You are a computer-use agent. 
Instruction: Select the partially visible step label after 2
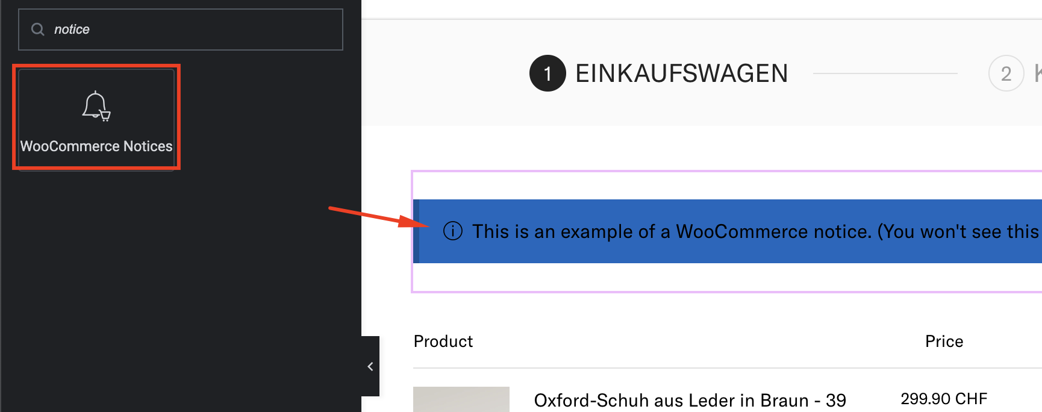click(1038, 73)
